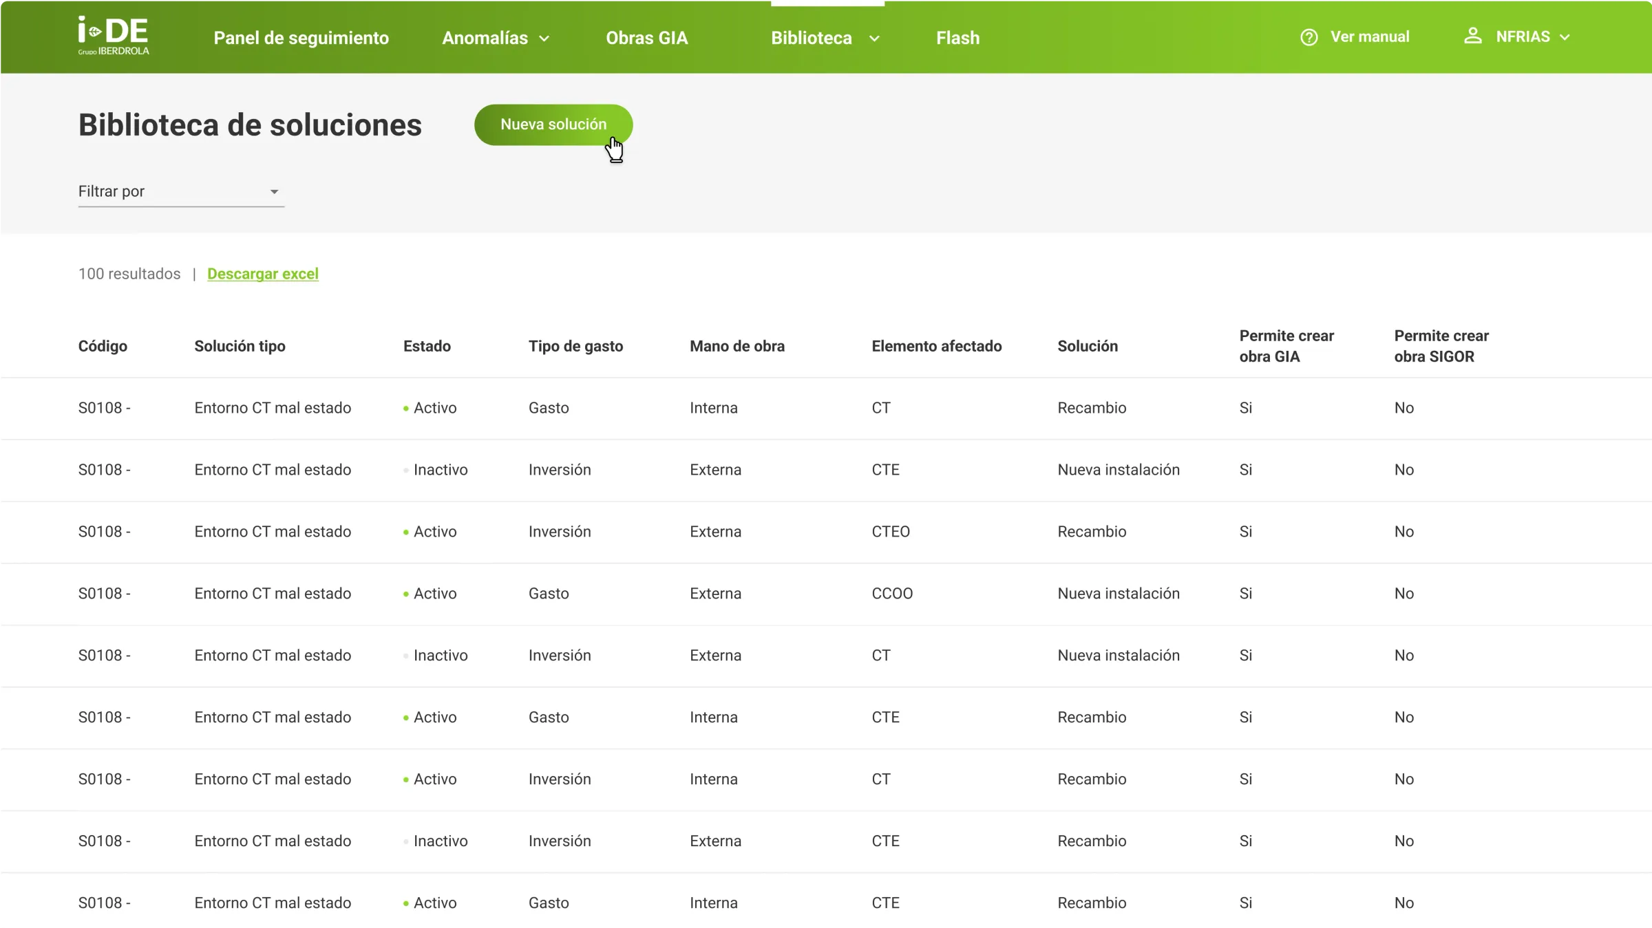Viewport: 1652px width, 928px height.
Task: Download results via Descargar excel link
Action: pos(262,274)
